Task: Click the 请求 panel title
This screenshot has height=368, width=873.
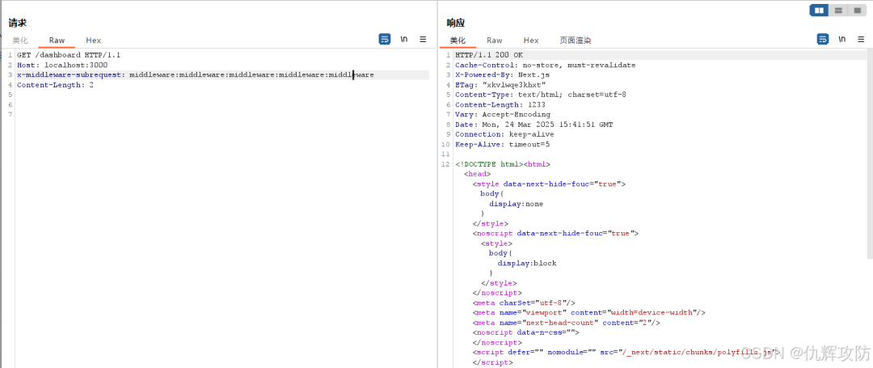Action: coord(17,23)
